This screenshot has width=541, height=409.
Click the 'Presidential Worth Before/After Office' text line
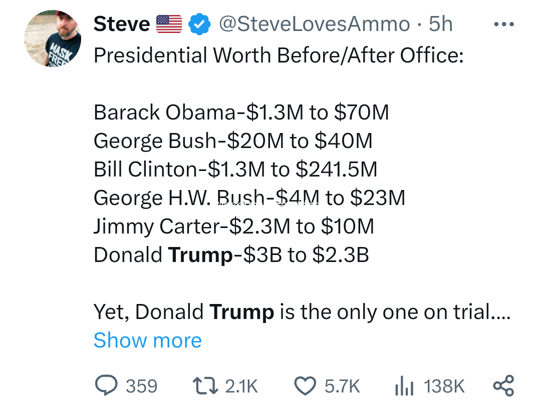[278, 55]
